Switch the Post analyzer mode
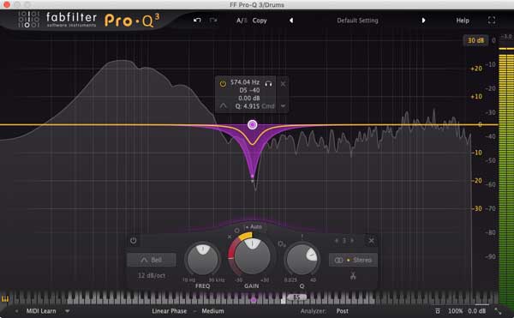The height and width of the screenshot is (318, 514). 342,311
